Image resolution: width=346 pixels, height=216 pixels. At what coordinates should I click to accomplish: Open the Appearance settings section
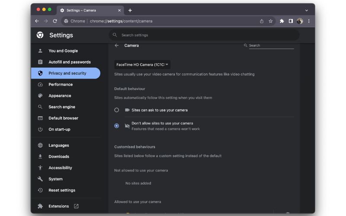click(60, 96)
